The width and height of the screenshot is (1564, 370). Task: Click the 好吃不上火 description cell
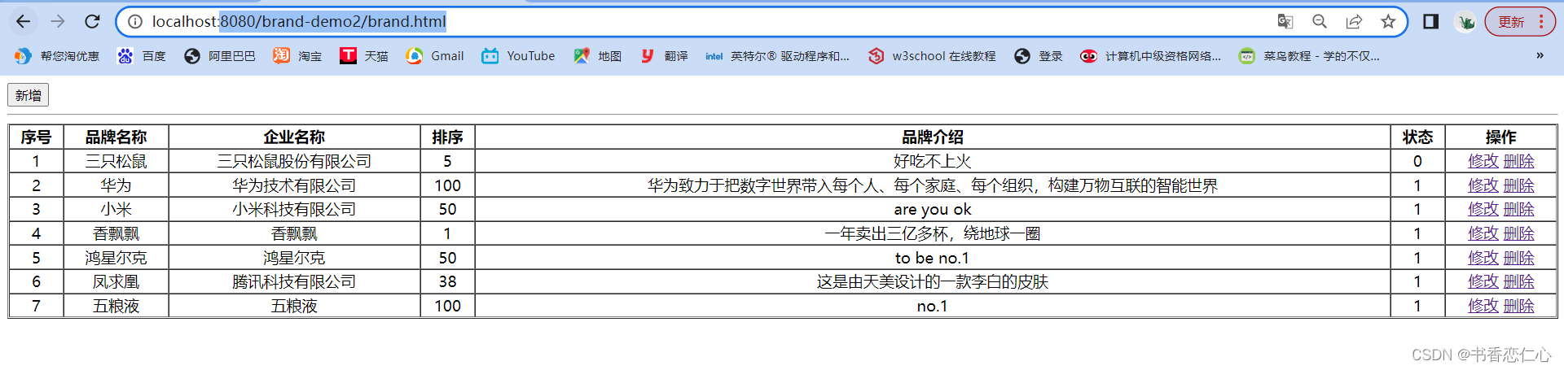933,161
